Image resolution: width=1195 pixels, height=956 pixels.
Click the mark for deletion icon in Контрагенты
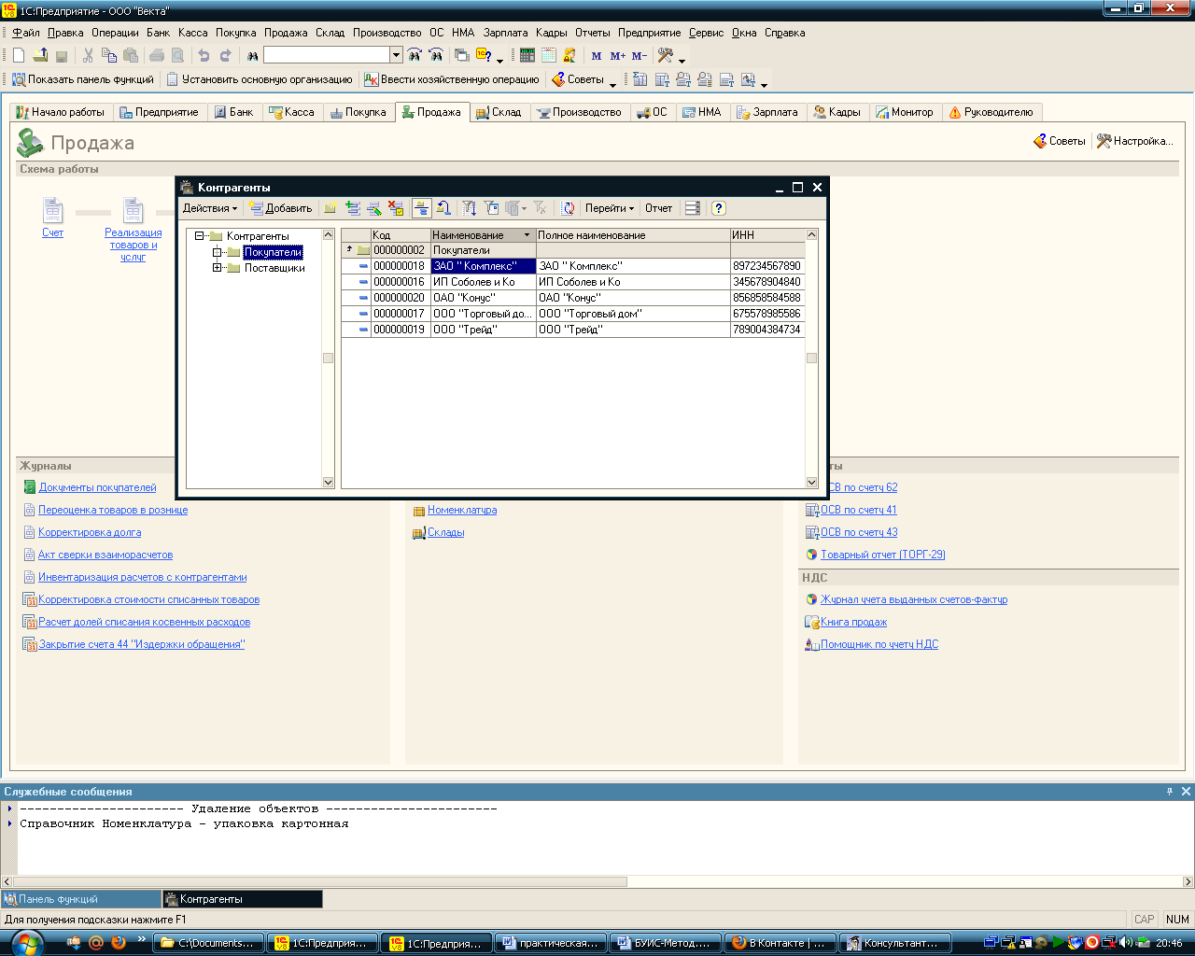396,208
